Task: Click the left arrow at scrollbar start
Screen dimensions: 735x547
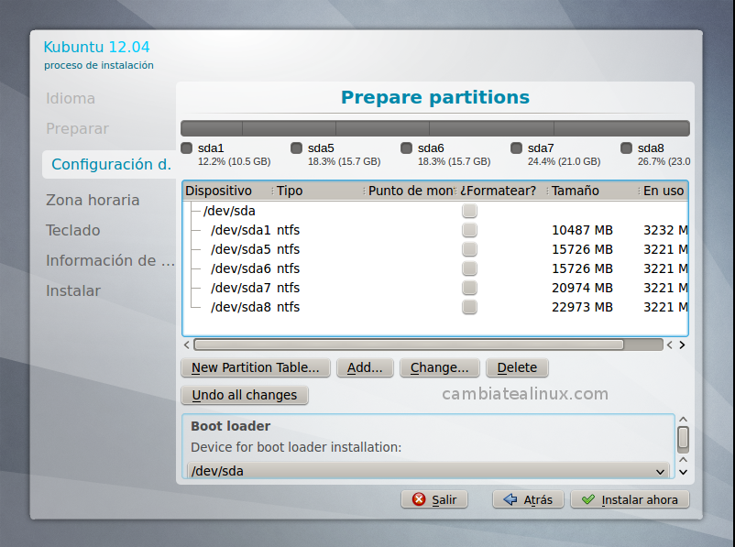Action: click(187, 345)
